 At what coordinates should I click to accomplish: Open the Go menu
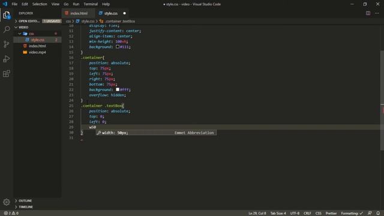[x=66, y=4]
